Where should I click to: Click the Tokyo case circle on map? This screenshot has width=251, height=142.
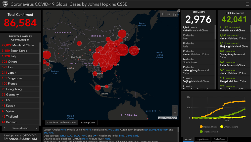[134, 51]
